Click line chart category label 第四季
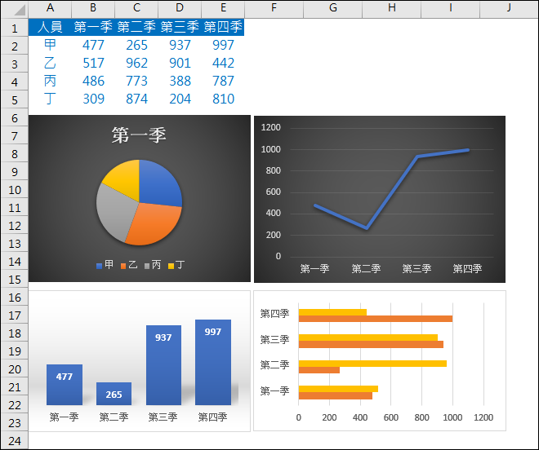The image size is (539, 450). coord(467,268)
